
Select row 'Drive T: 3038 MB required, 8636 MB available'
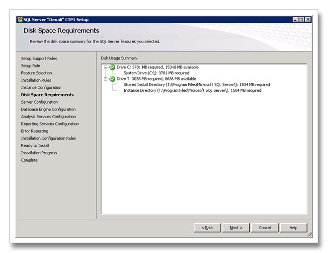tap(156, 79)
